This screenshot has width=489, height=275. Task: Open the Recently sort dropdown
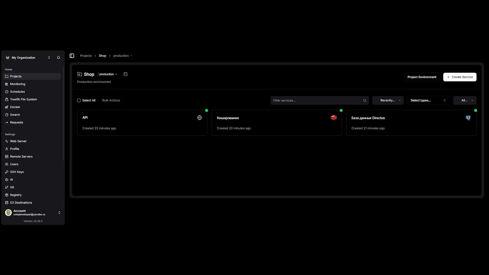tap(388, 100)
